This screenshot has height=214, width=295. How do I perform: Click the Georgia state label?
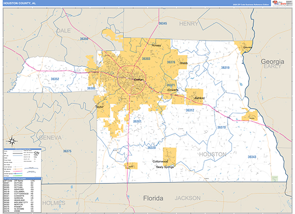point(272,61)
